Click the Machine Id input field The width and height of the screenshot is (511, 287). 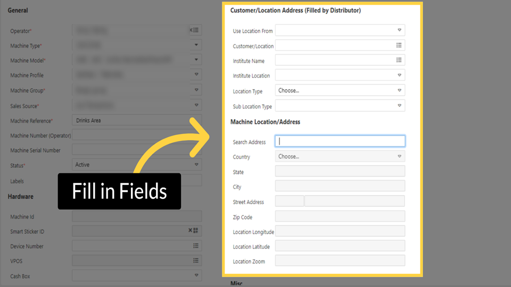[137, 216]
